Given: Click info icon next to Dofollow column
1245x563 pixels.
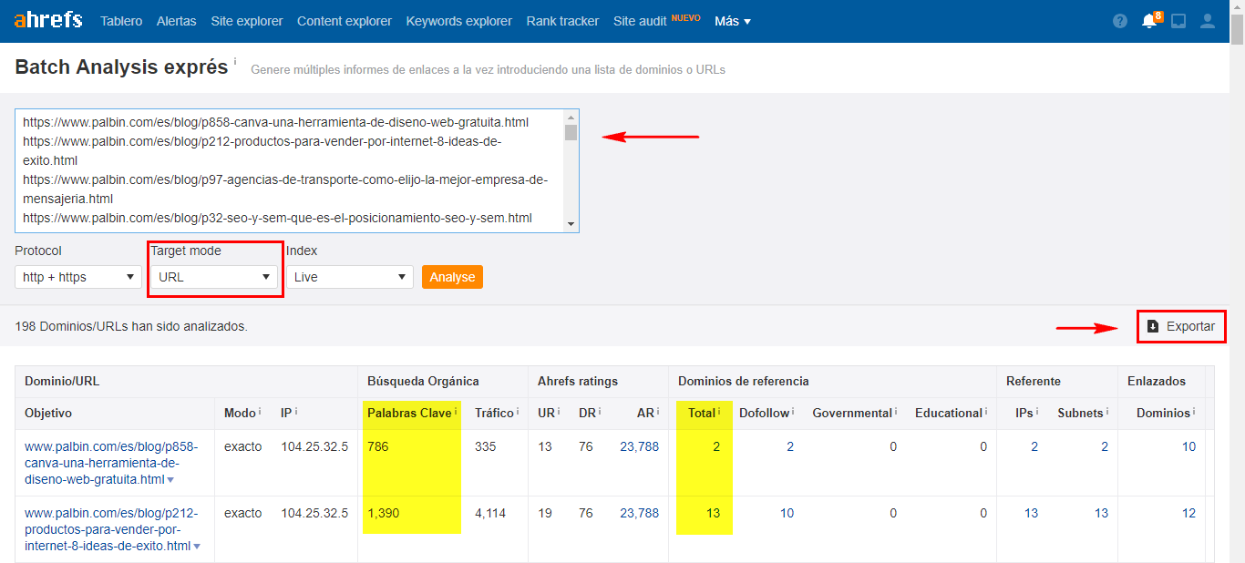Looking at the screenshot, I should pos(794,413).
